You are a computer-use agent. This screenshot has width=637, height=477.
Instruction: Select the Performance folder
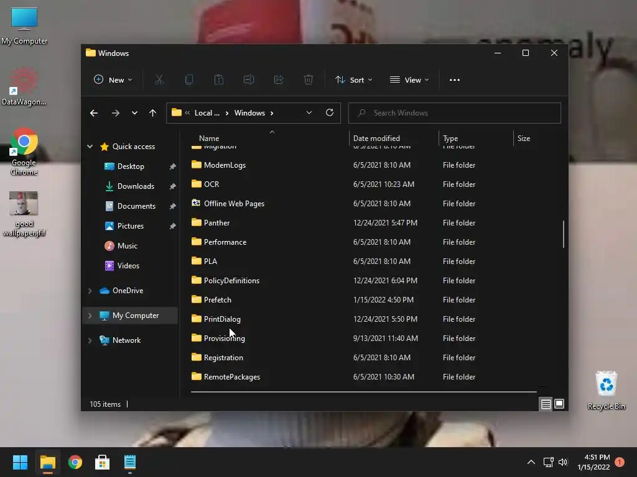pos(225,242)
